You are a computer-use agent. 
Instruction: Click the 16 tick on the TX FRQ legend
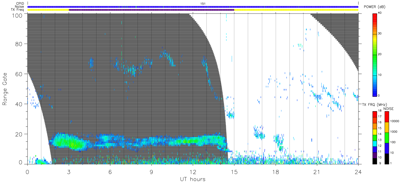[380, 123]
